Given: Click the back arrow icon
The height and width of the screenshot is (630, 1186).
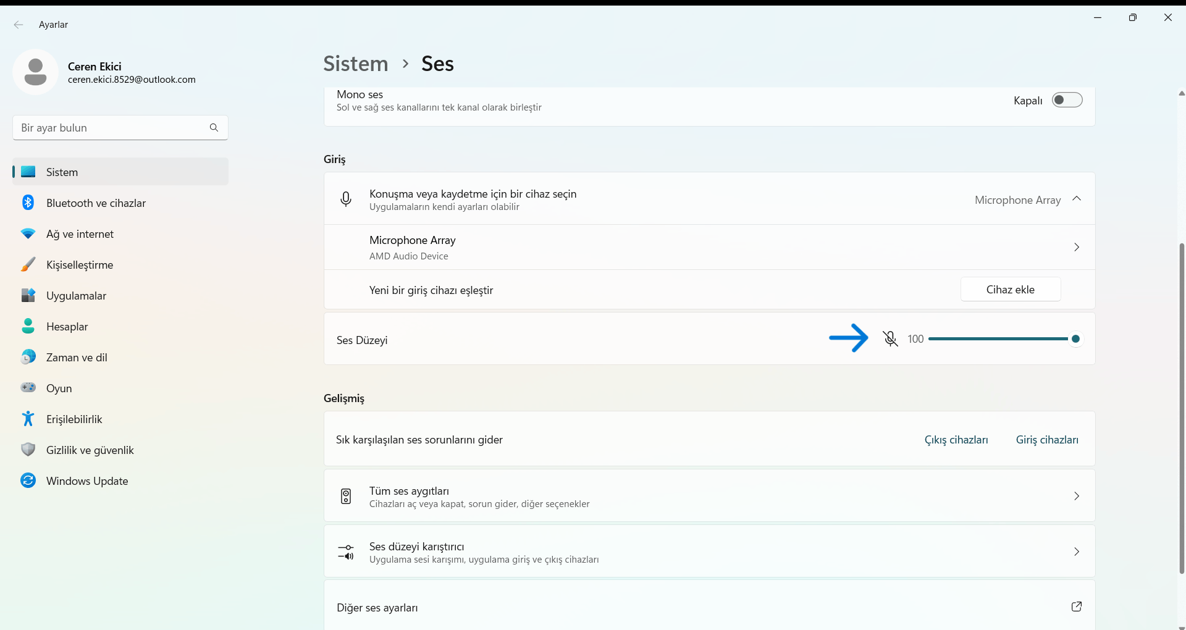Looking at the screenshot, I should pos(19,25).
